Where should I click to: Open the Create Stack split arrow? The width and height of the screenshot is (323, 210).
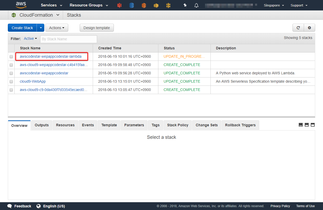41,28
